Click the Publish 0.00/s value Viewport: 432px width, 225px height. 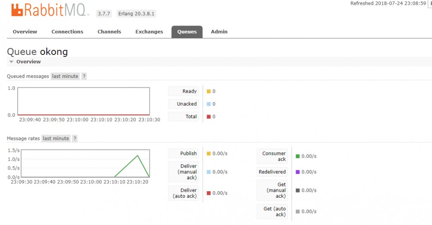220,154
